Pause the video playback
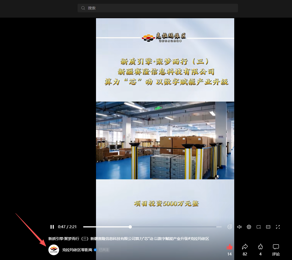Screen dimensions: 292x260 (52, 227)
